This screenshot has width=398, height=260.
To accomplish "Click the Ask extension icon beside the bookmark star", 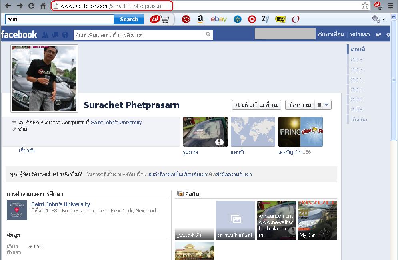I will tap(378, 5).
